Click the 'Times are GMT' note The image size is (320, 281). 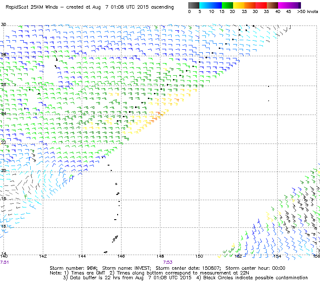click(x=88, y=273)
